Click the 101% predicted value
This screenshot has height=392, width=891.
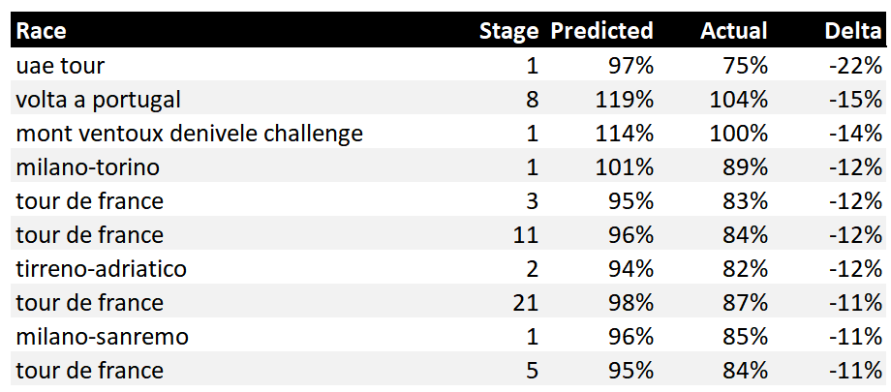click(x=625, y=167)
